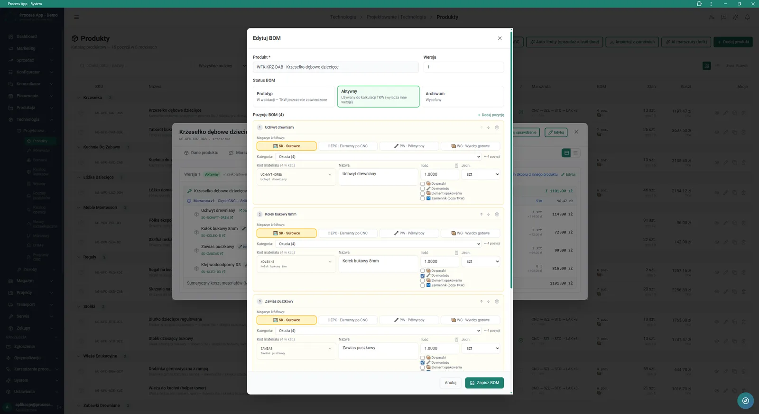Click Dodaj produkt button

(x=733, y=42)
